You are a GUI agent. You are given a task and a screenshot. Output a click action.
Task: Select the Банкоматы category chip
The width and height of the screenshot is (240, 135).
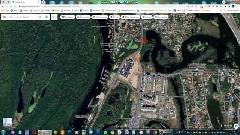(161, 17)
